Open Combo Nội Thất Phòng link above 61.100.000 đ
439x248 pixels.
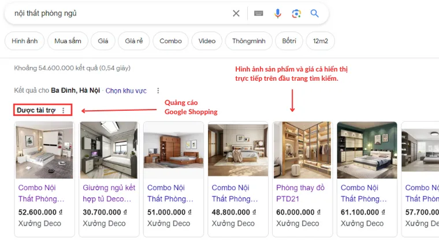pos(364,193)
